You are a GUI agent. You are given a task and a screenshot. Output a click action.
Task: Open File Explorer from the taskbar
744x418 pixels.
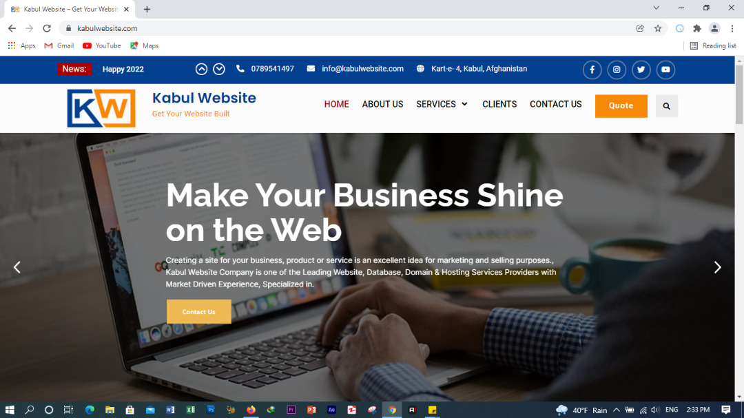click(x=110, y=410)
